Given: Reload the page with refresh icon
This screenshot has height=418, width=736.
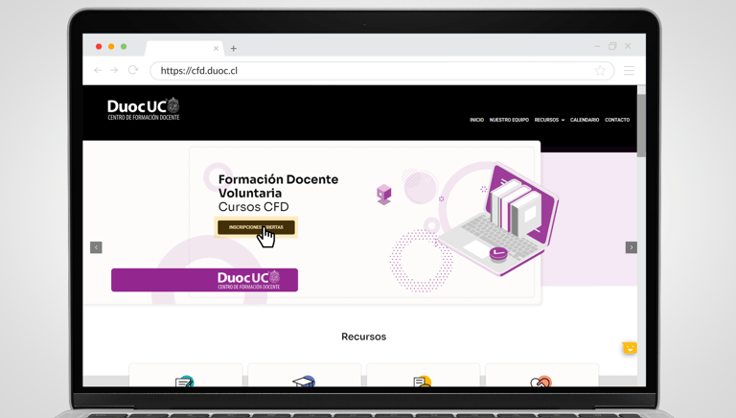Looking at the screenshot, I should click(133, 70).
